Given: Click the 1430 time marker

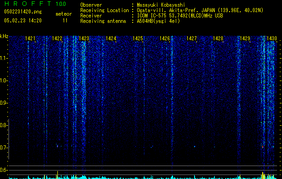Looking at the screenshot, I should coord(272,38).
